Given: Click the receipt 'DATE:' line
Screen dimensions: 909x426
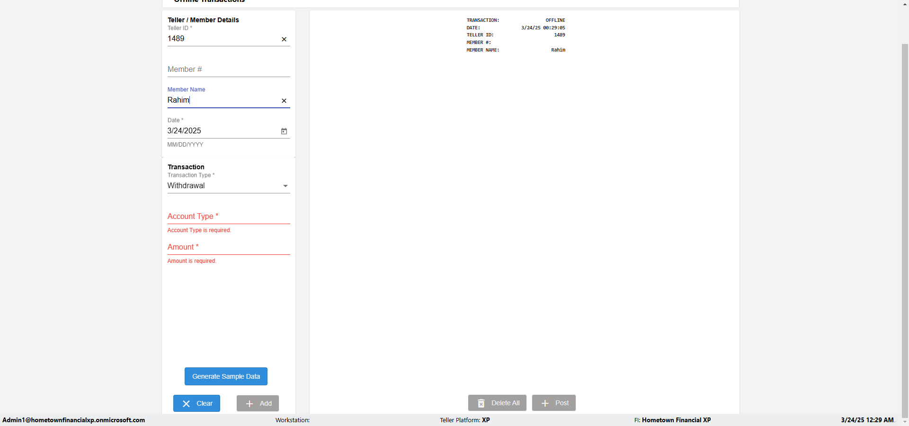Looking at the screenshot, I should [x=516, y=28].
